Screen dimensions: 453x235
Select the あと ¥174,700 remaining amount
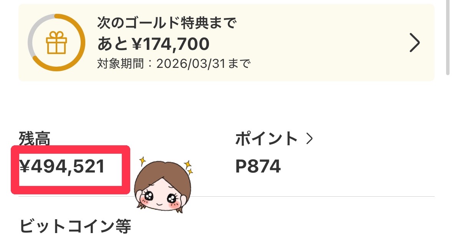[x=153, y=44]
